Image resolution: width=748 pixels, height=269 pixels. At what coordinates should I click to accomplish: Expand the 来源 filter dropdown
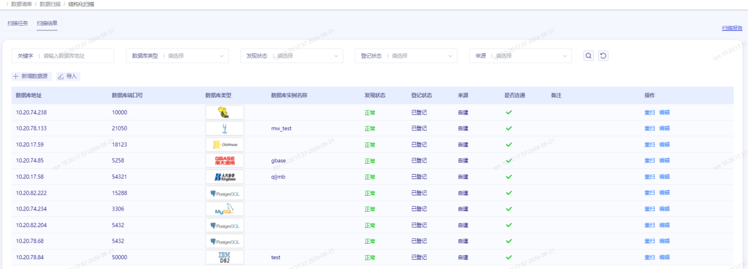point(521,56)
